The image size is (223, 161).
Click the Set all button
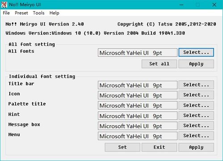pyautogui.click(x=159, y=64)
